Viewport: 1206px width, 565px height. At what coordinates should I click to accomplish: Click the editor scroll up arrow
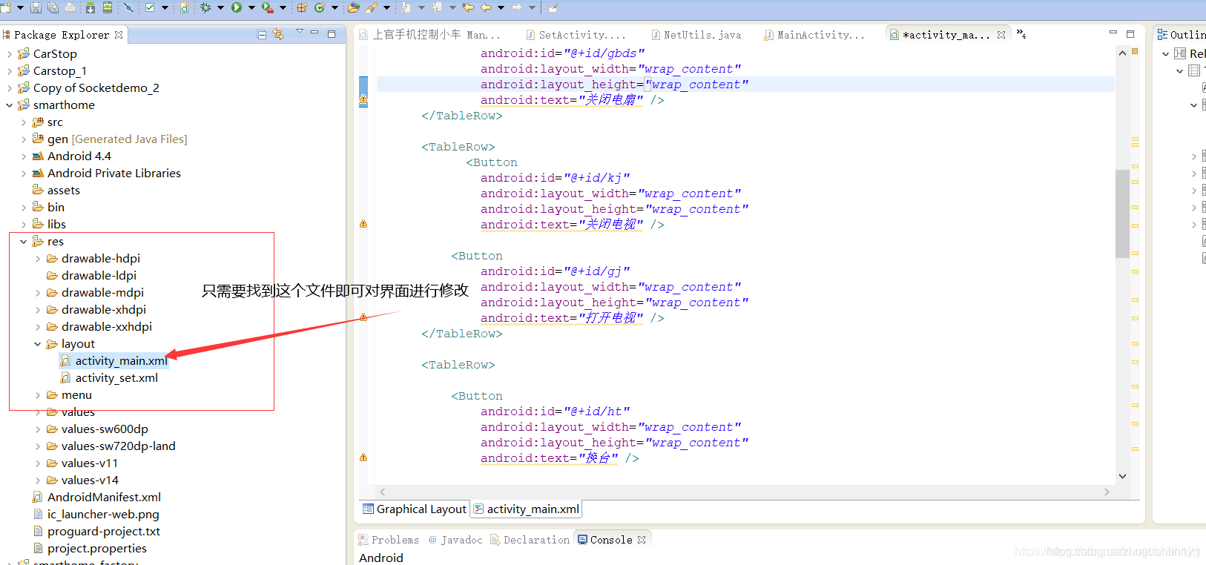pos(1122,53)
